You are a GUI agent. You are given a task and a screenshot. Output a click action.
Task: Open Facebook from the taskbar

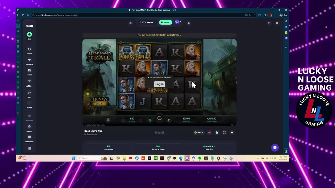[x=137, y=158]
